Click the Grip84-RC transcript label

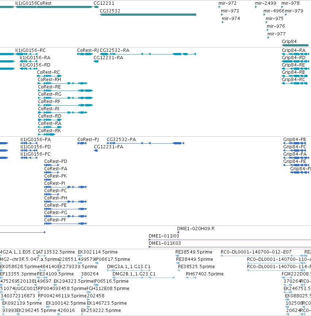coord(293,80)
